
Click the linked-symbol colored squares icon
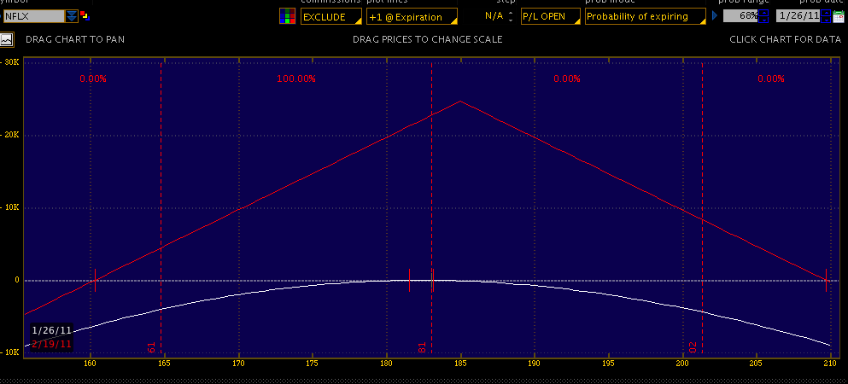[85, 16]
